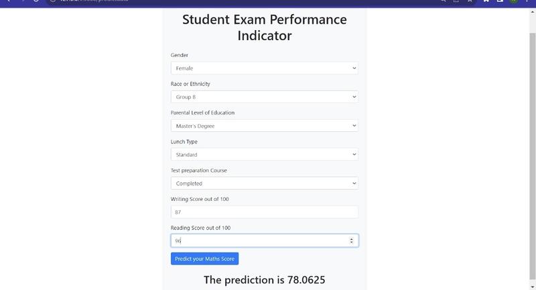Screen dimensions: 536x290
Task: Click the Writing Score input field
Action: pos(264,212)
